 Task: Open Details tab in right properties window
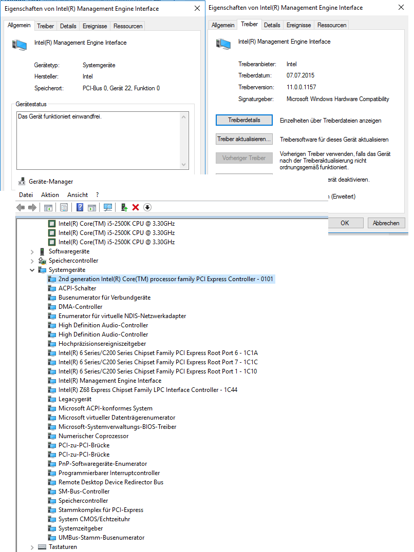[x=272, y=25]
